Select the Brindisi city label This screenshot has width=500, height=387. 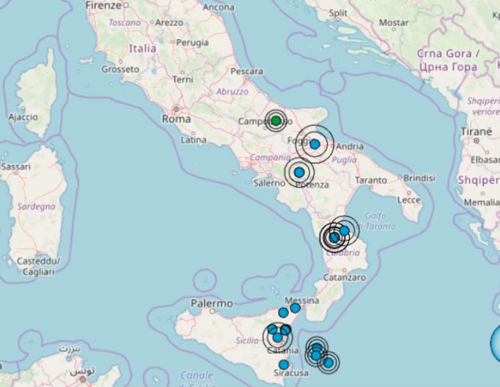419,178
